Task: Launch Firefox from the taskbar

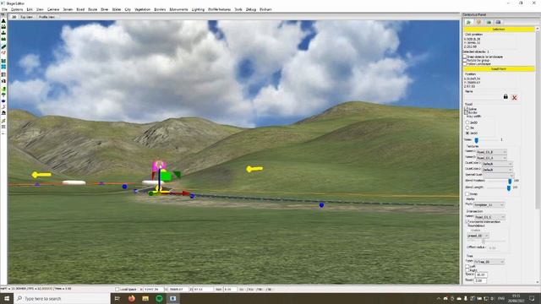Action: [x=132, y=298]
